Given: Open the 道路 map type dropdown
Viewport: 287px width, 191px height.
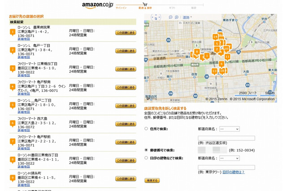Looking at the screenshot, I should (187, 17).
